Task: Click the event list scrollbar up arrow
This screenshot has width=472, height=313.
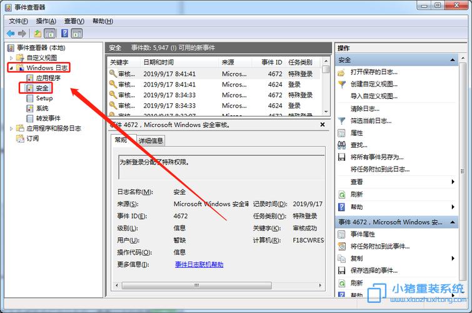Action: [326, 61]
